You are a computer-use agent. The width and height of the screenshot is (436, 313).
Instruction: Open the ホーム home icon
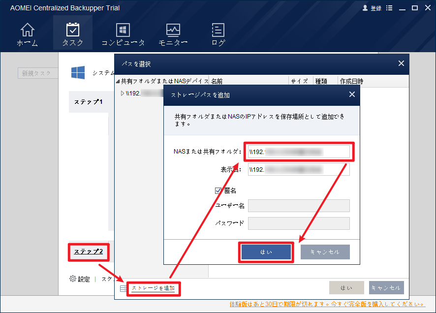tap(27, 30)
